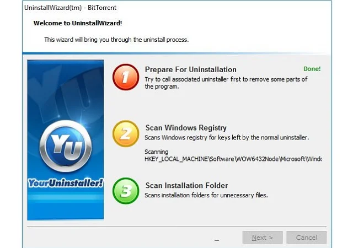Click the UninstallWizard(tm) - BitTorrent title bar
This screenshot has height=248, width=353.
[x=70, y=8]
